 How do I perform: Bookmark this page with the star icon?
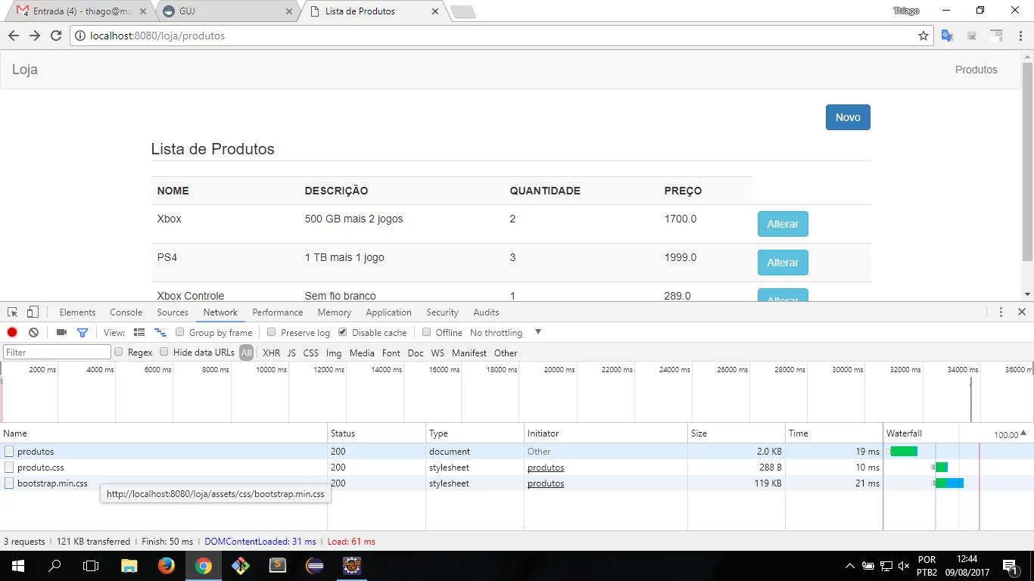(x=923, y=36)
